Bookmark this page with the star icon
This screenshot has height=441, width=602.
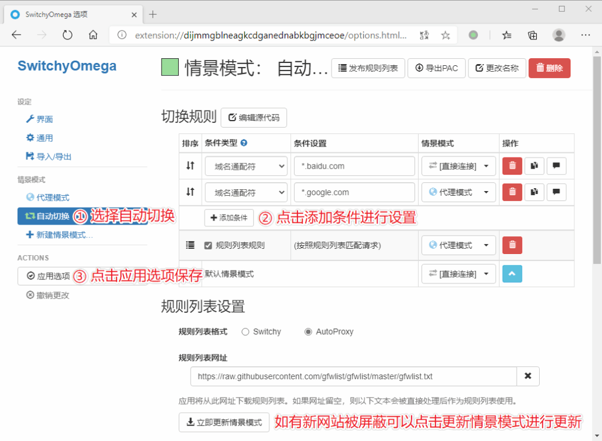(x=446, y=35)
